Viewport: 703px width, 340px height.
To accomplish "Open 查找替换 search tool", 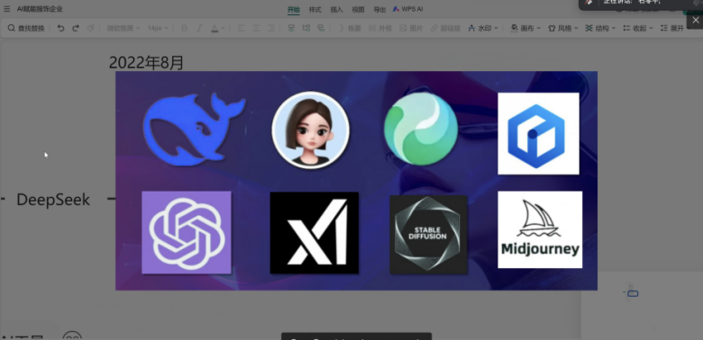I will click(x=26, y=28).
